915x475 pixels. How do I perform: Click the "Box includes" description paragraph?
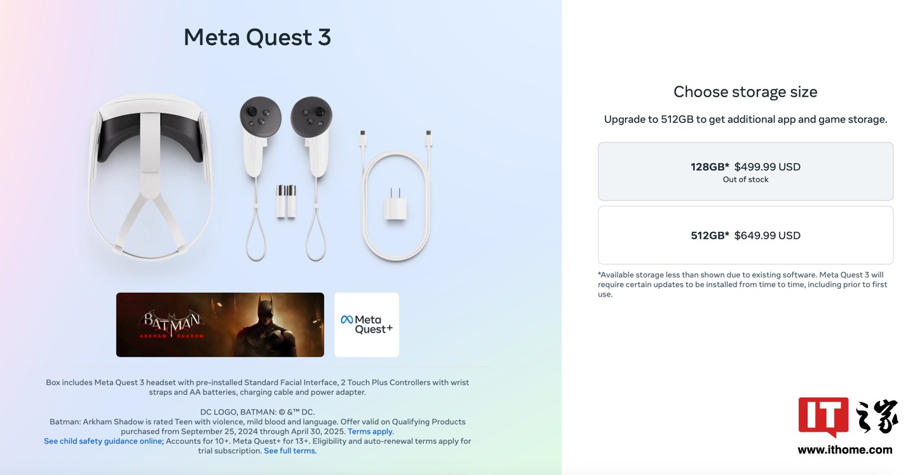tap(257, 387)
